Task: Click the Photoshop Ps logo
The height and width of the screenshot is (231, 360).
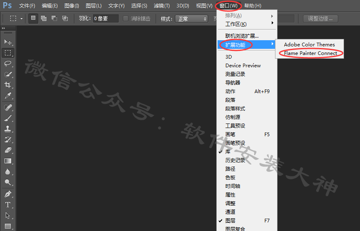Action: [7, 5]
